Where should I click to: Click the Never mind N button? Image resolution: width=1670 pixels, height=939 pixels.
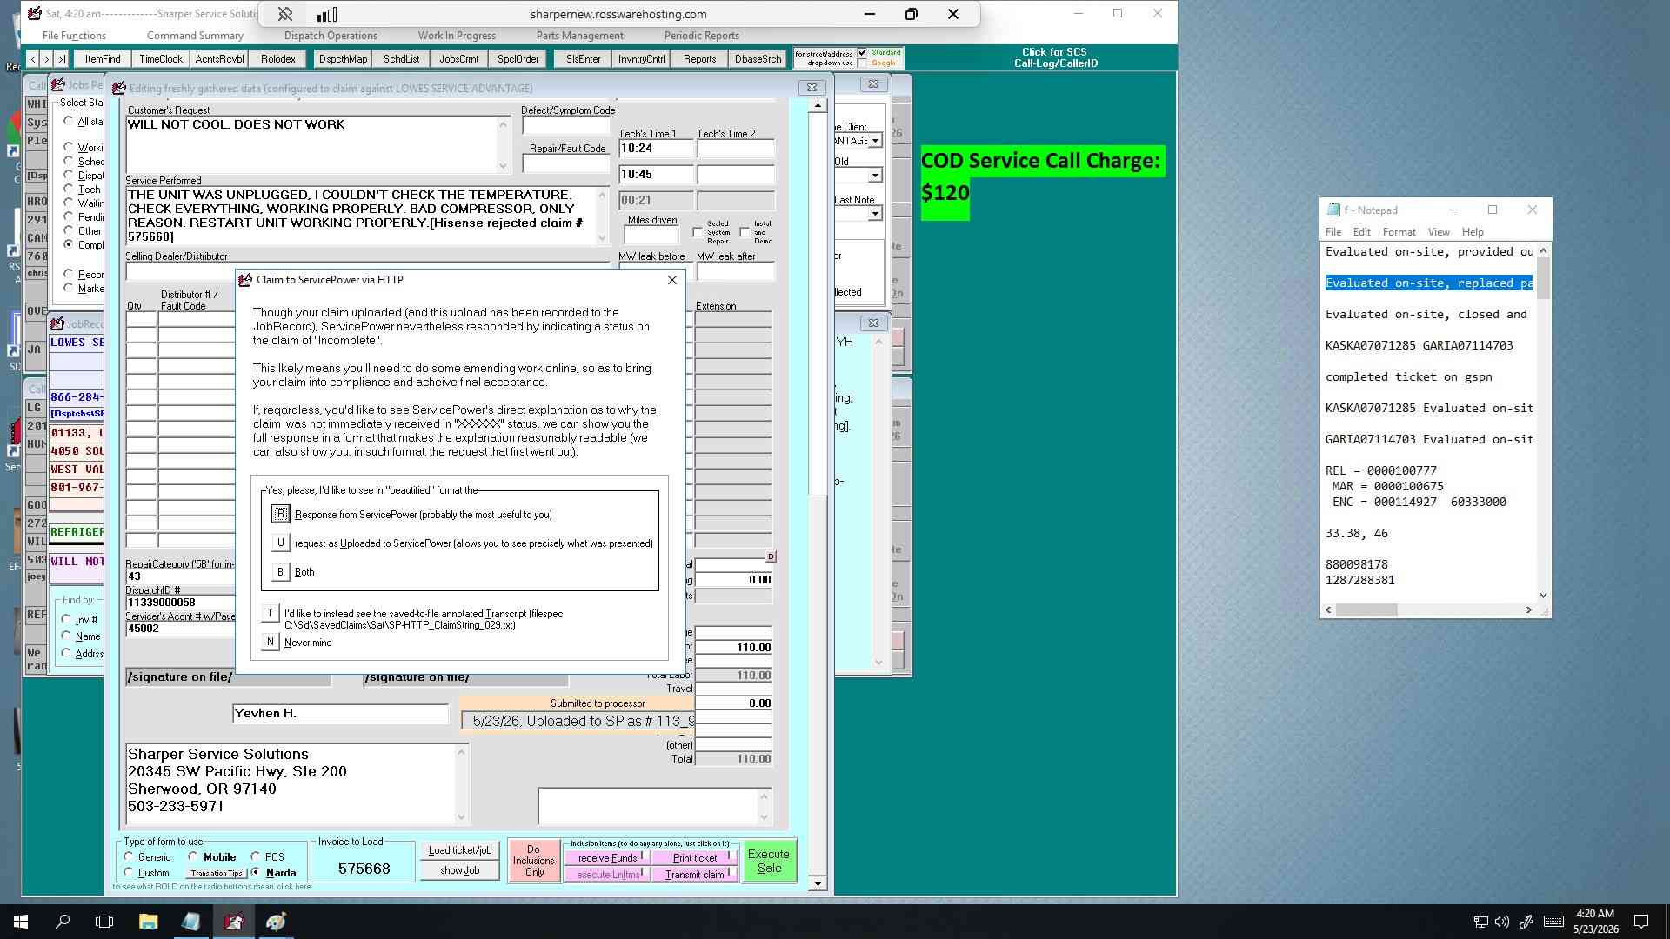pyautogui.click(x=270, y=642)
